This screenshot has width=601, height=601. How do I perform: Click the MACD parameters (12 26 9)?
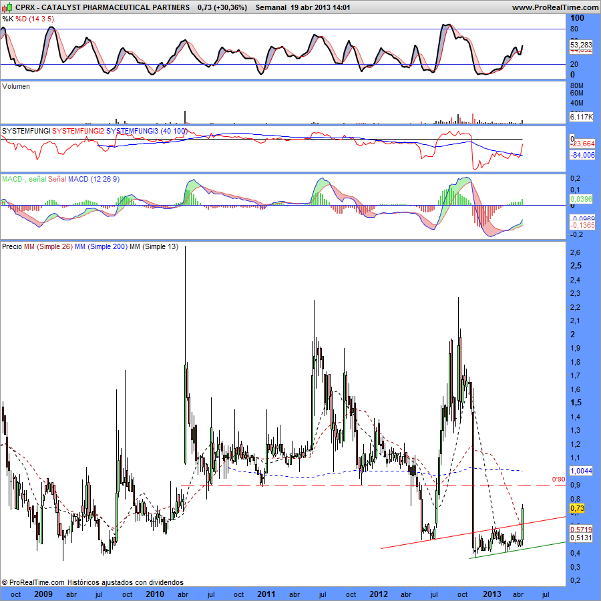pos(105,179)
